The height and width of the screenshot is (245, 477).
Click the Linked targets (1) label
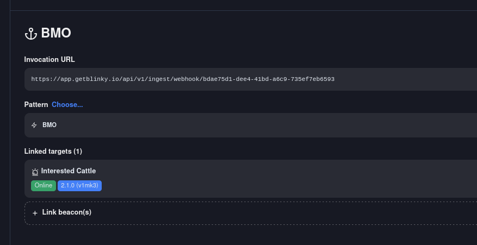[53, 151]
